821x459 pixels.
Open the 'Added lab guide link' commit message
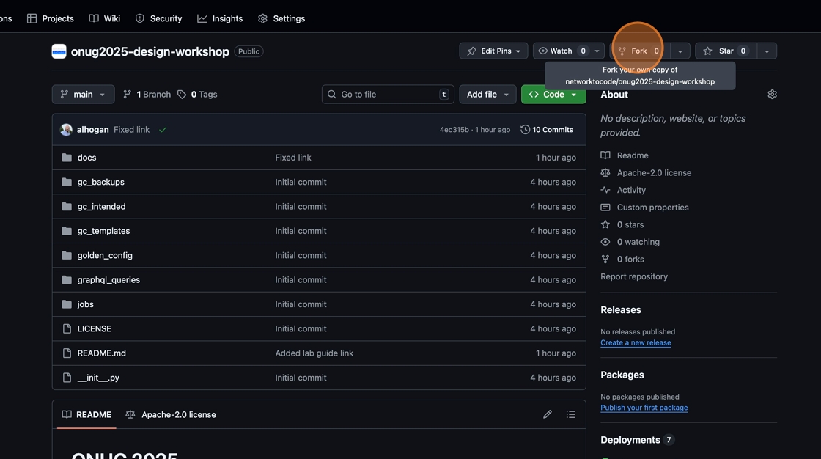click(314, 353)
